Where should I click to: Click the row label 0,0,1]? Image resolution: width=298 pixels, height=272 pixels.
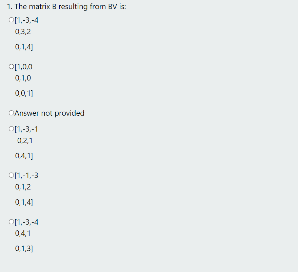click(x=24, y=93)
